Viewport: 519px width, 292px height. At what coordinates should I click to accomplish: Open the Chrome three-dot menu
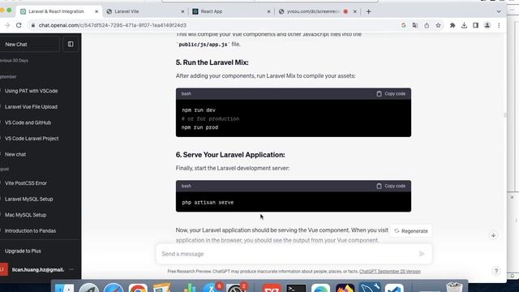pos(499,25)
